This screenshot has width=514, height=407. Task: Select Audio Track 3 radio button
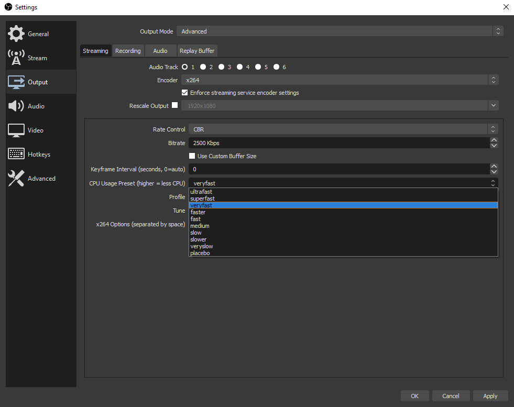click(222, 67)
